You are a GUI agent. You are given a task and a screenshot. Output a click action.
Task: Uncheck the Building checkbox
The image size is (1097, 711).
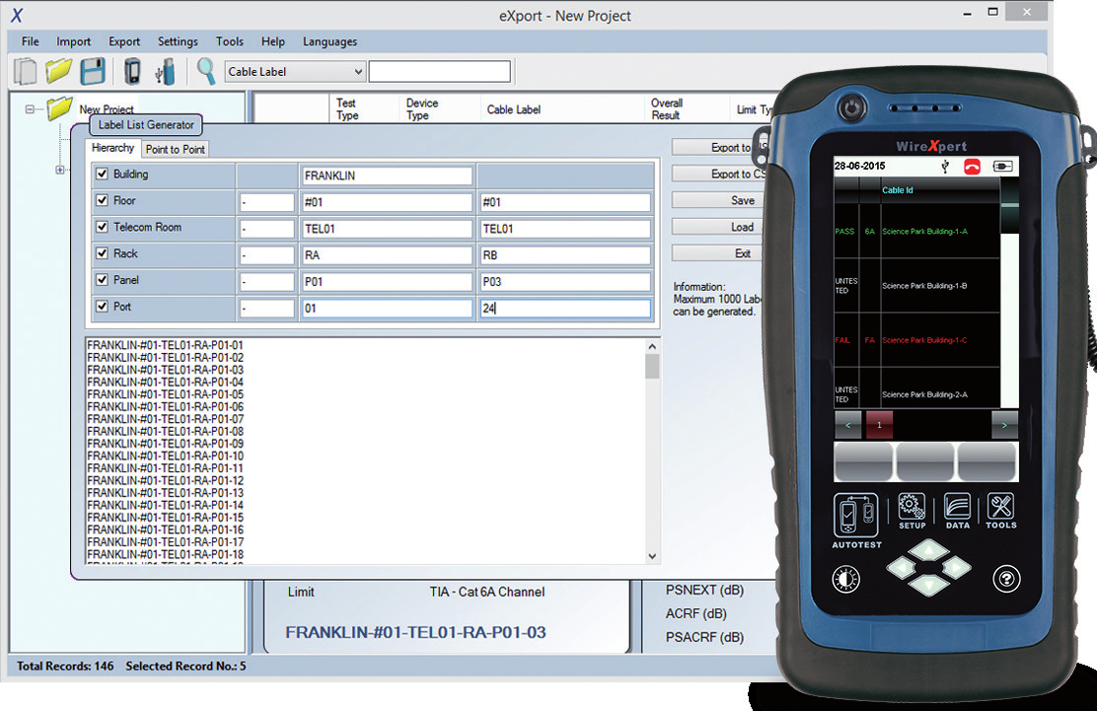tap(103, 175)
